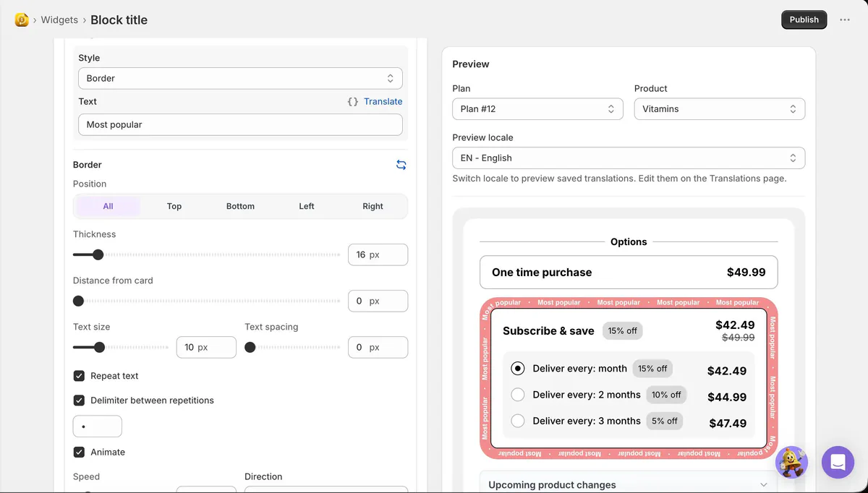Click the Text size slider handle
This screenshot has height=493, width=868.
pos(99,347)
